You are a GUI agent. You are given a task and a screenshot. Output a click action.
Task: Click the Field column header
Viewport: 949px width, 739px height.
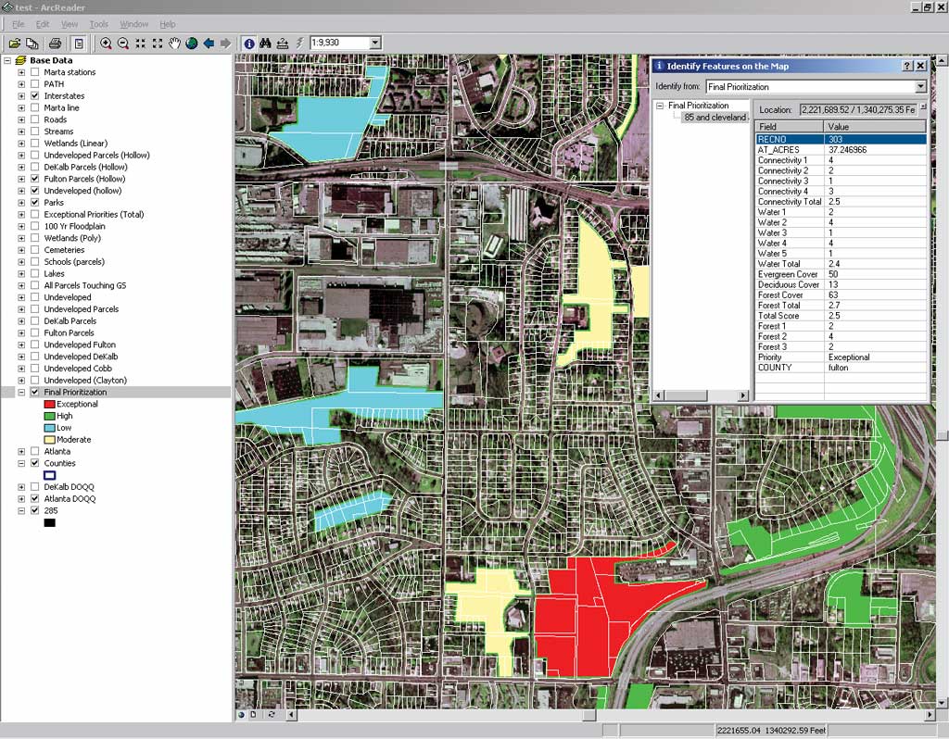click(790, 126)
